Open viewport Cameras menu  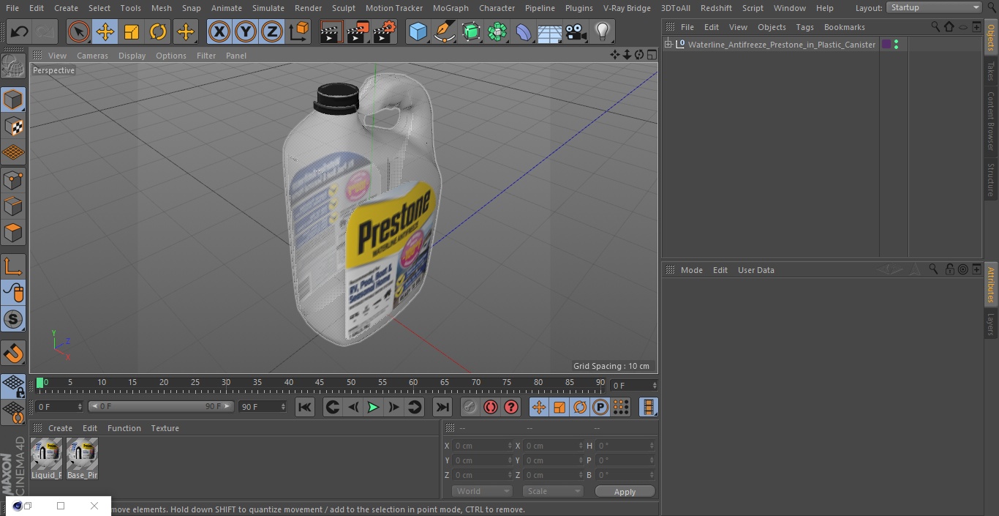pos(92,55)
